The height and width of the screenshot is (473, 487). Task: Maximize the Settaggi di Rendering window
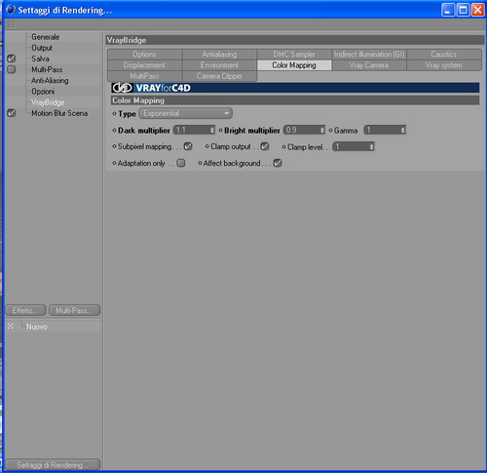click(463, 10)
